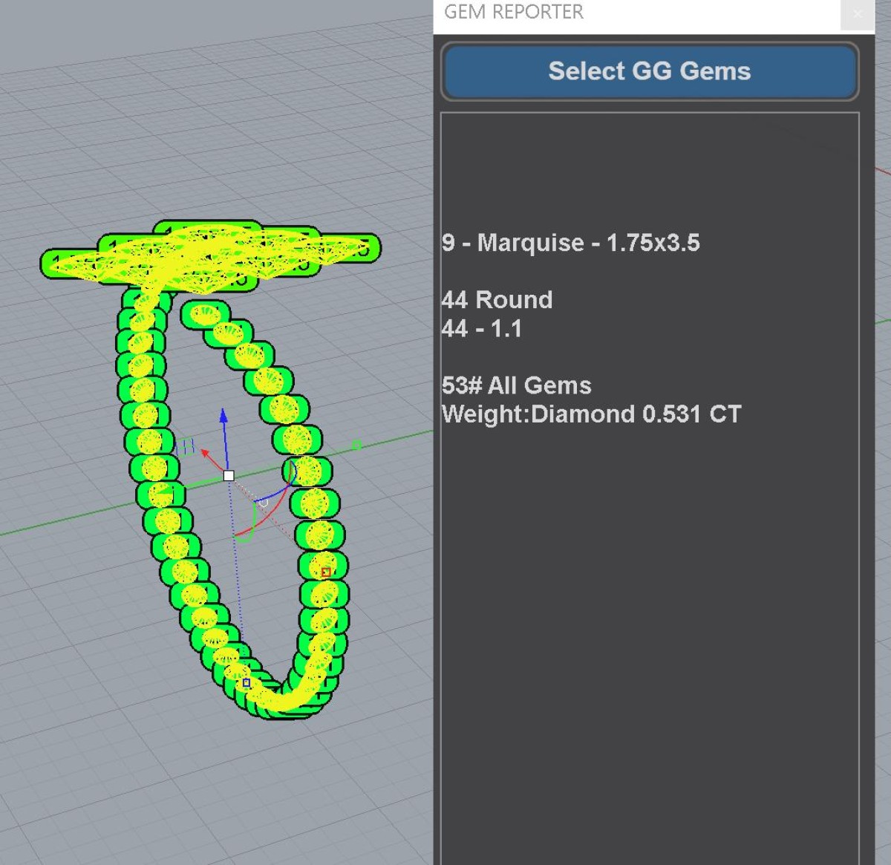Image resolution: width=891 pixels, height=865 pixels.
Task: Click the white gumball origin square
Action: pos(229,476)
